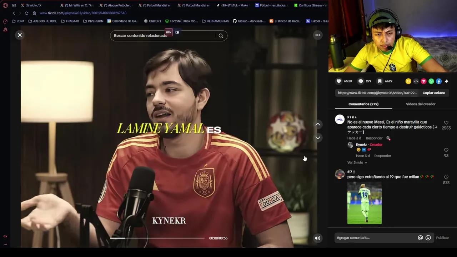
Task: Close the TikTok video viewer
Action: (20, 35)
